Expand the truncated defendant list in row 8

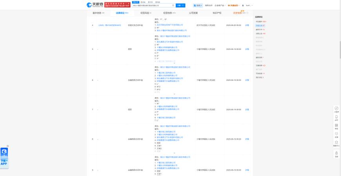[x=174, y=153]
